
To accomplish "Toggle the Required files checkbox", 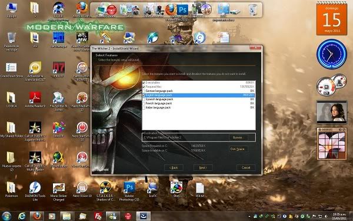I will pos(144,87).
